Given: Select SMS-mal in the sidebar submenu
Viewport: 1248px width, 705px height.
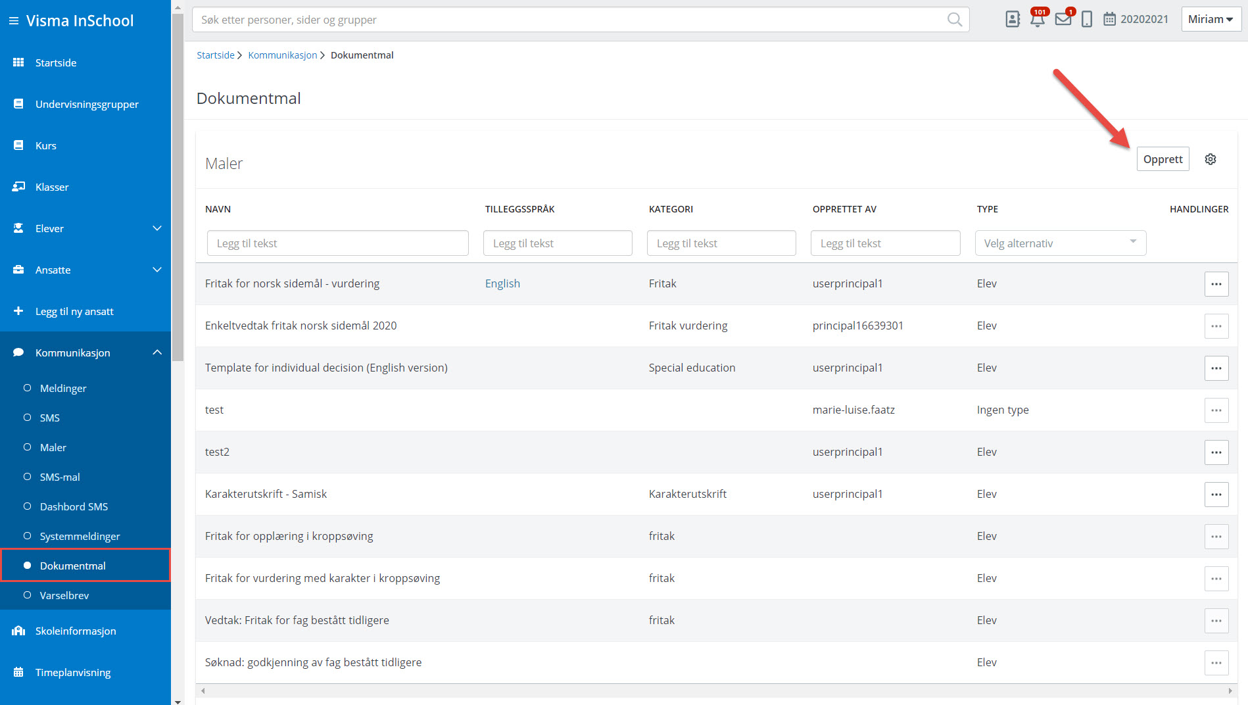Looking at the screenshot, I should (x=60, y=477).
